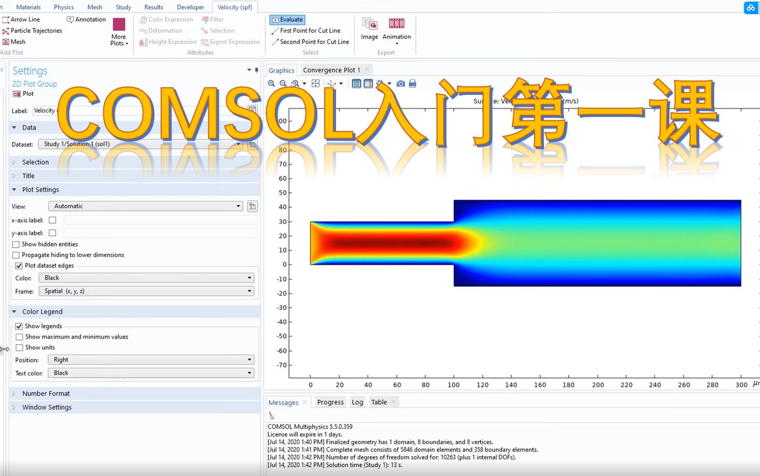The image size is (760, 476).
Task: Open the Results ribbon tab
Action: 154,7
